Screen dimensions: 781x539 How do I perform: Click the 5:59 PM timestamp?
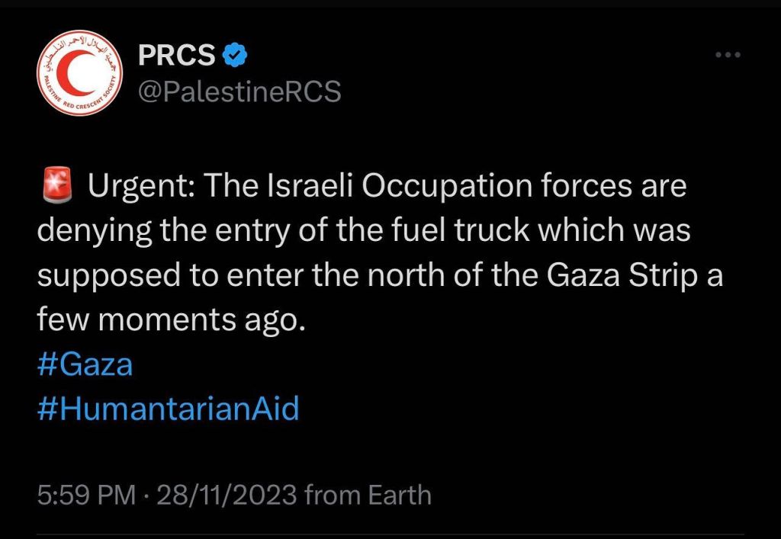[x=87, y=496]
